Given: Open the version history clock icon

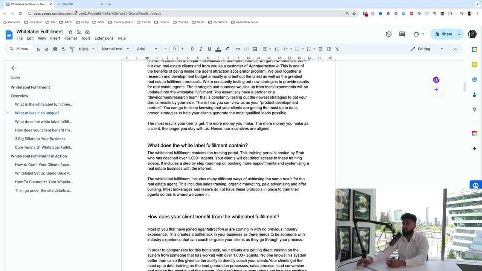Looking at the screenshot, I should click(389, 34).
